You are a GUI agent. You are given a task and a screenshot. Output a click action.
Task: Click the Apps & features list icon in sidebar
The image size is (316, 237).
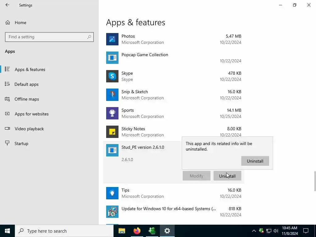[7, 69]
